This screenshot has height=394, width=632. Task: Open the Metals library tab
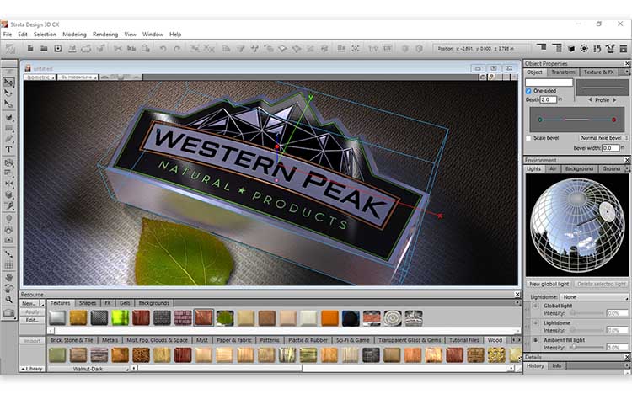coord(110,340)
